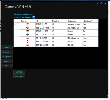The height and width of the screenshot is (100, 110).
Task: Click the Logout button
Action: pos(6,52)
